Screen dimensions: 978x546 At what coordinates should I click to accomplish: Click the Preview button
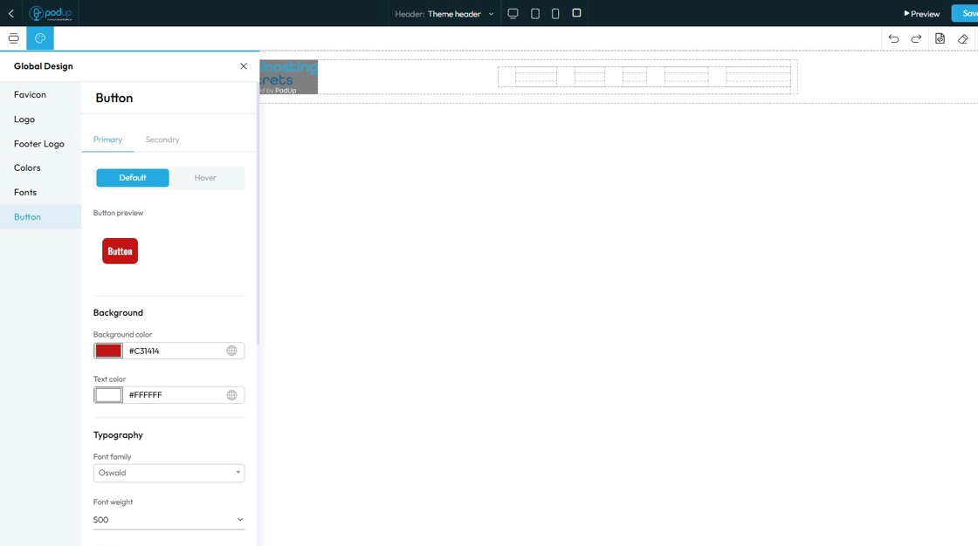coord(921,14)
